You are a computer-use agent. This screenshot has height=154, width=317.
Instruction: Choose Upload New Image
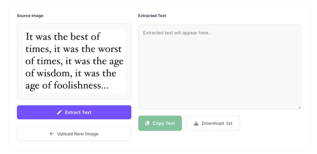74,134
